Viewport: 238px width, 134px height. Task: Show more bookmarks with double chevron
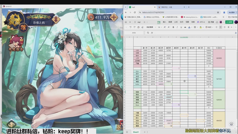(223, 17)
